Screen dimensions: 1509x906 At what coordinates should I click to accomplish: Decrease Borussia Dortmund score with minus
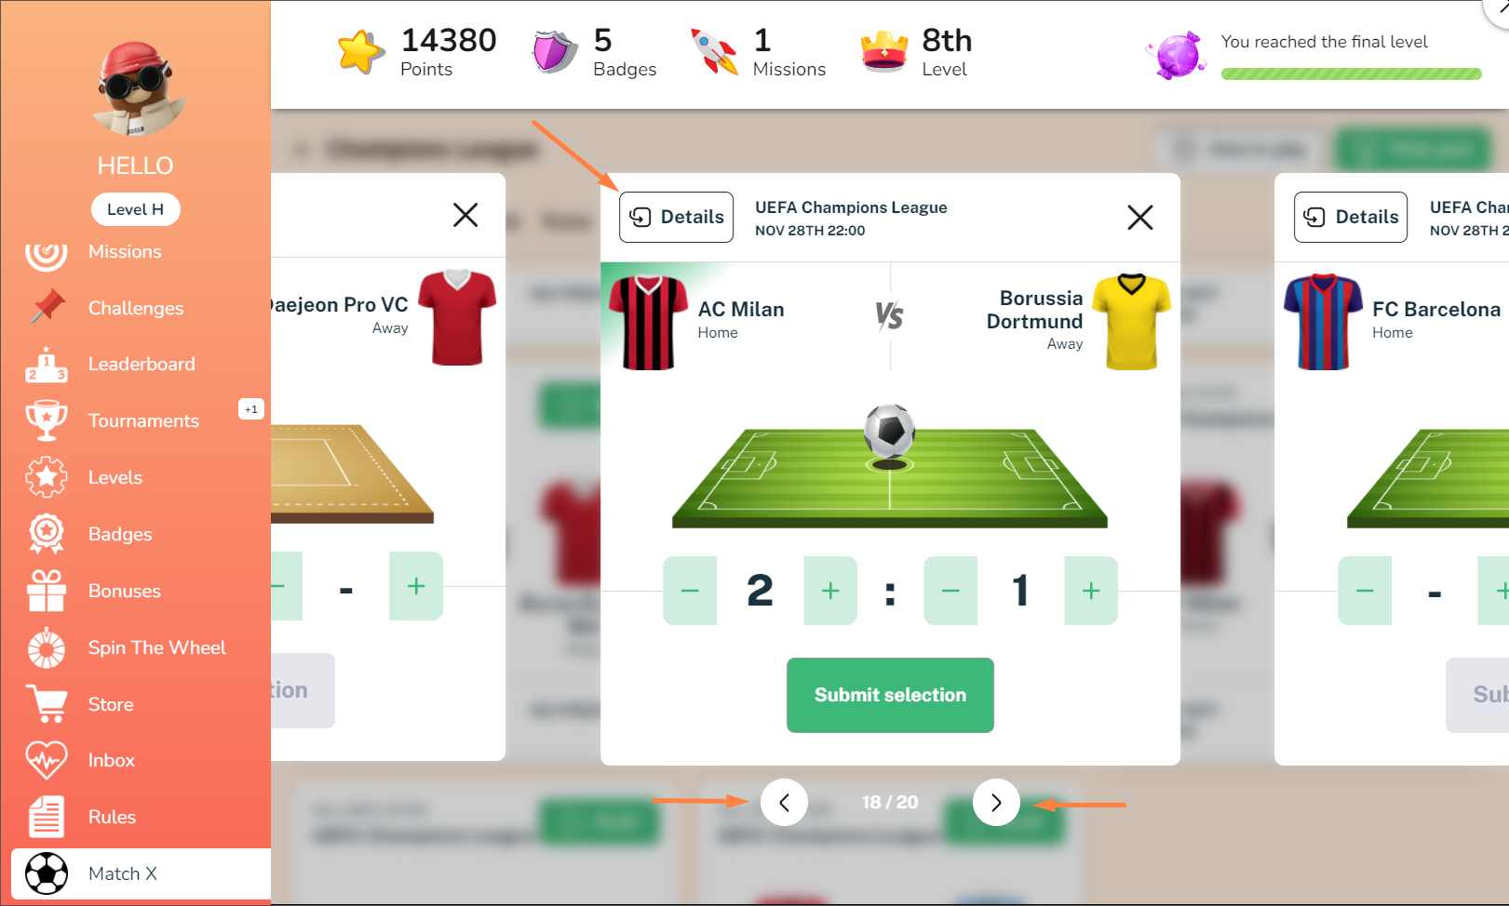[950, 591]
